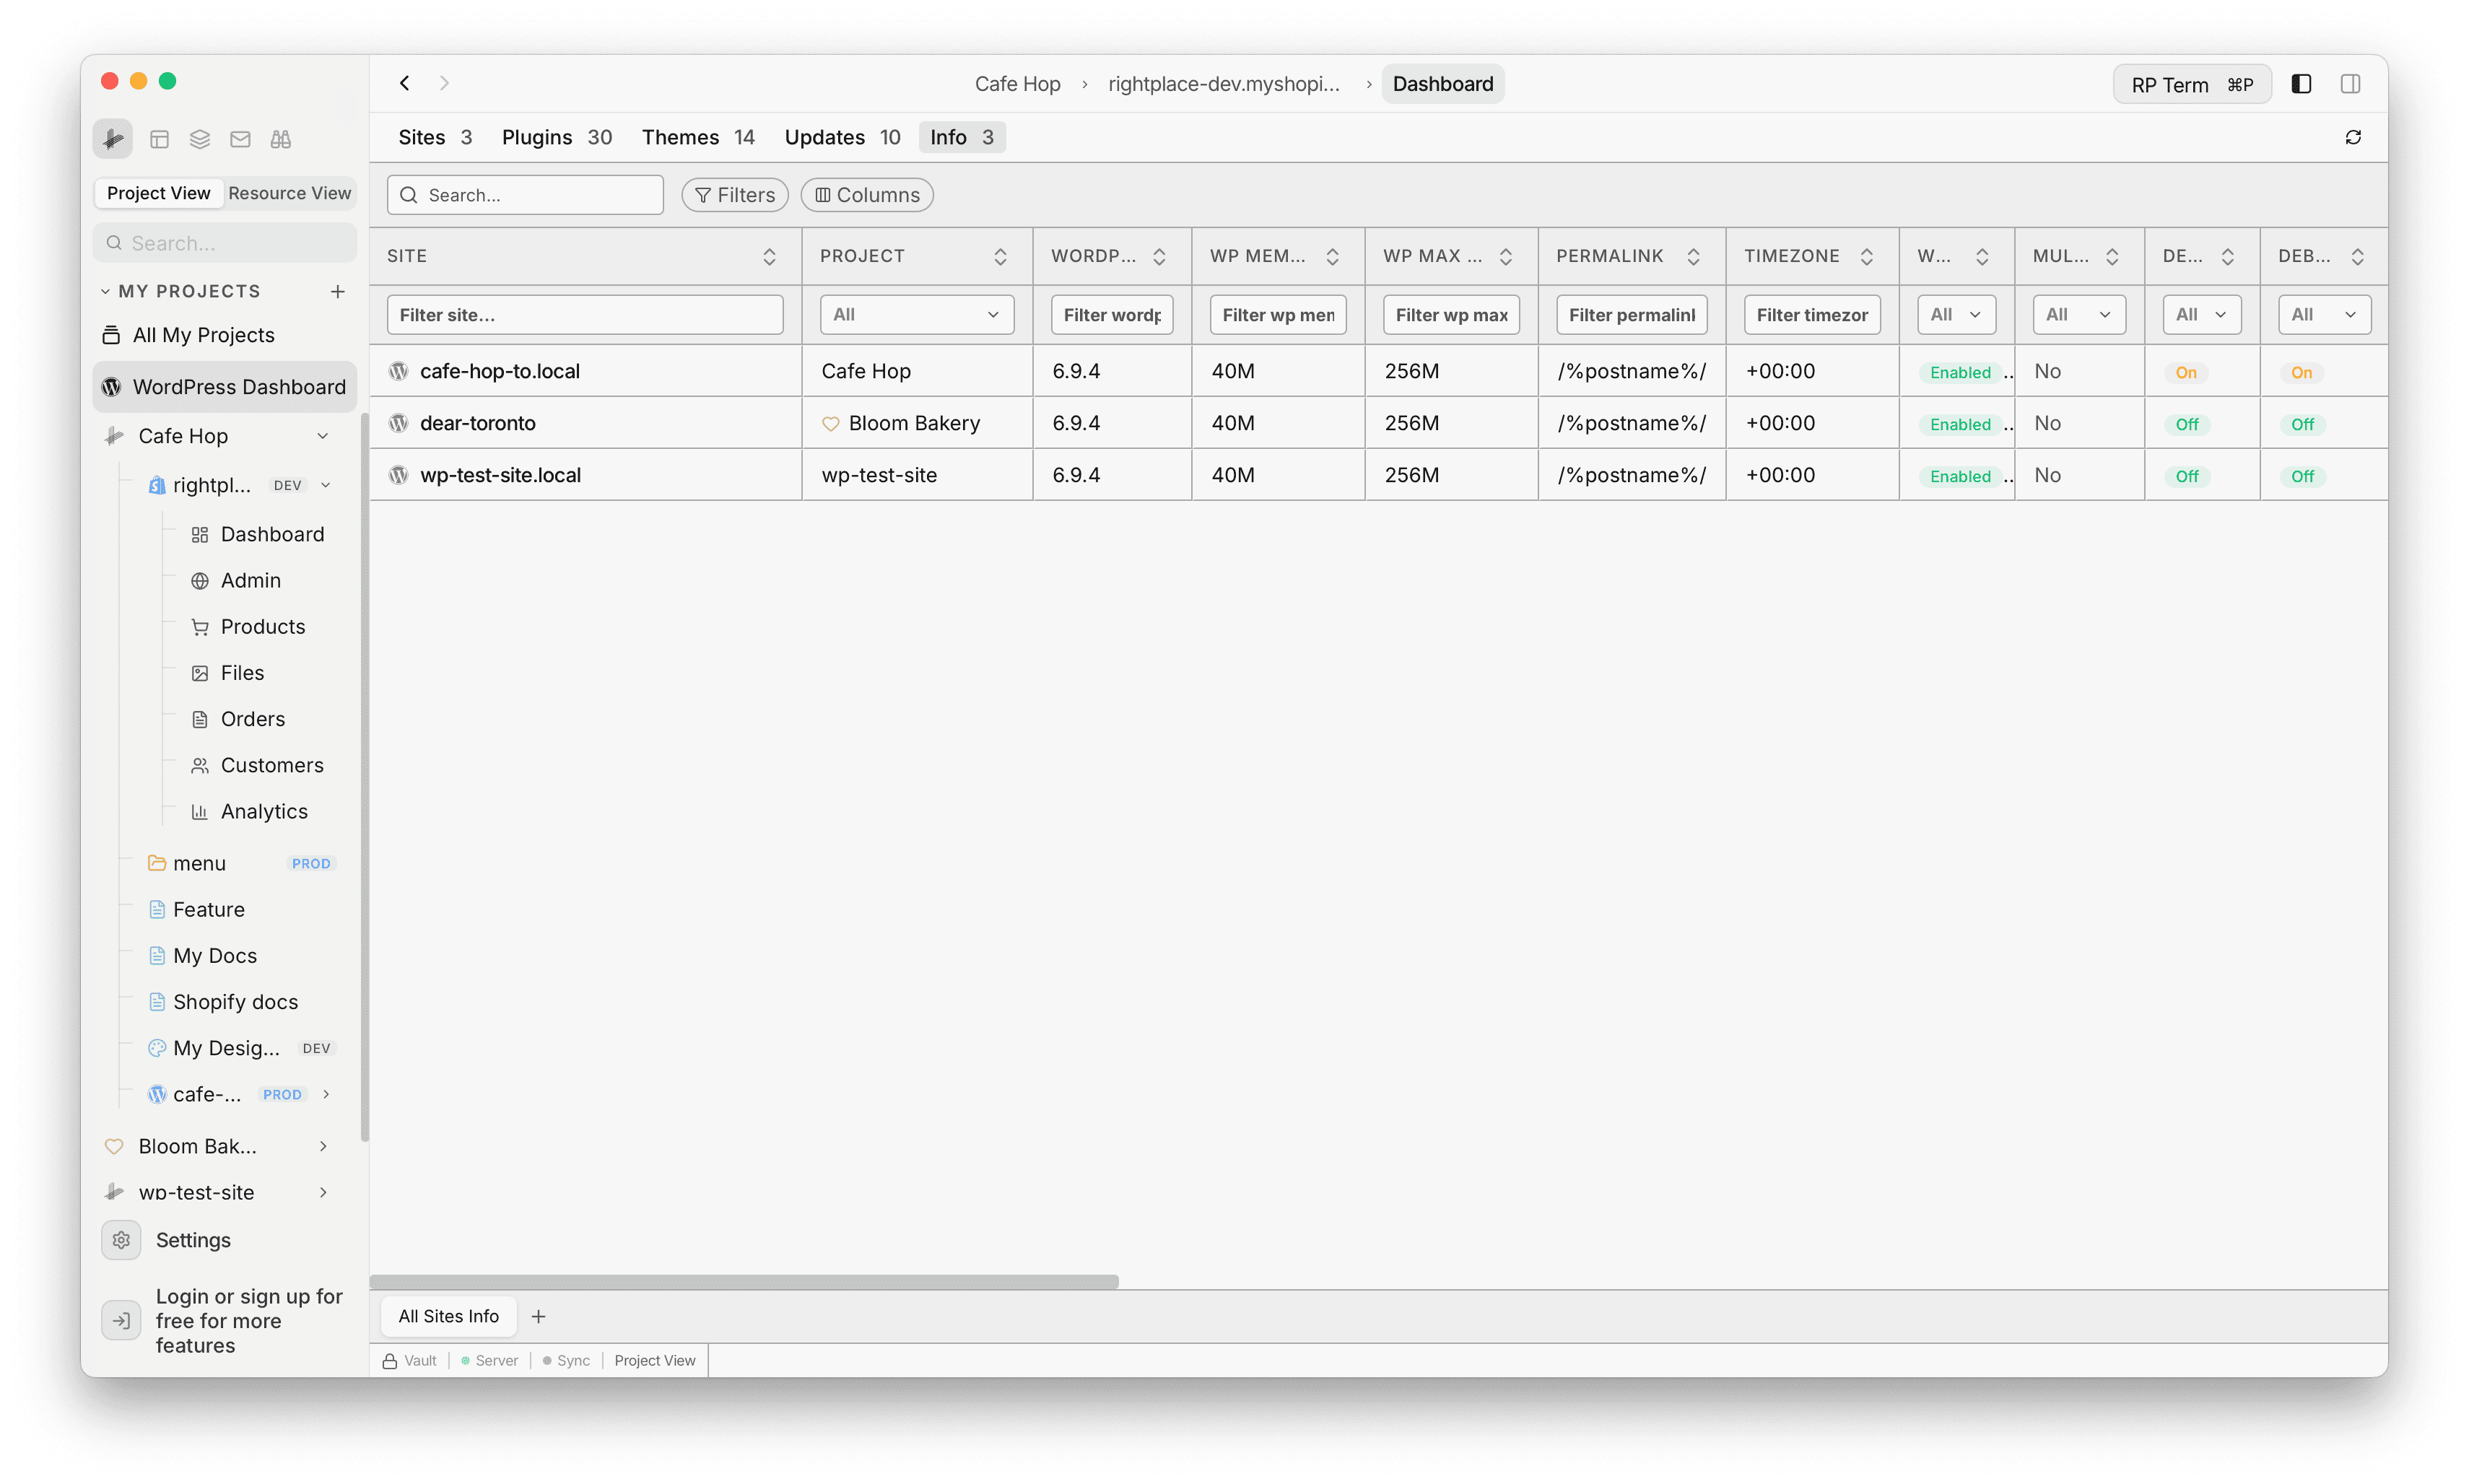Open the mail inbox icon in top toolbar
Screen dimensions: 2469x1484
[x=240, y=139]
